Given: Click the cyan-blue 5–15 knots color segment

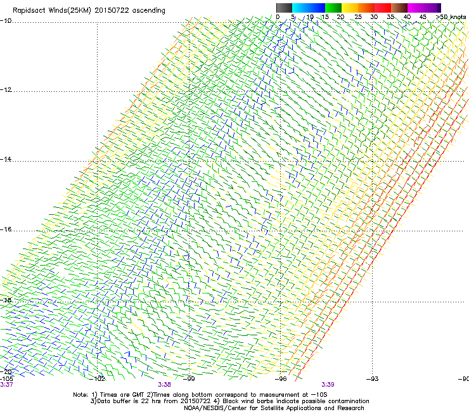Looking at the screenshot, I should click(x=309, y=8).
